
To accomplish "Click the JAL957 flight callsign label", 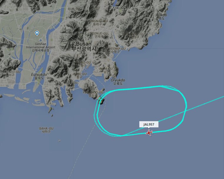I will (x=149, y=124).
